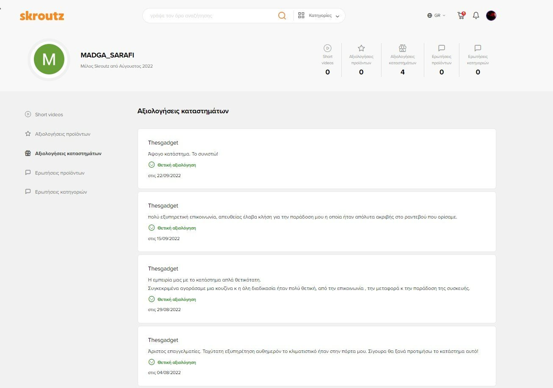Click the product questions chat icon in header stats
Viewport: 553px width, 388px height.
coord(442,48)
